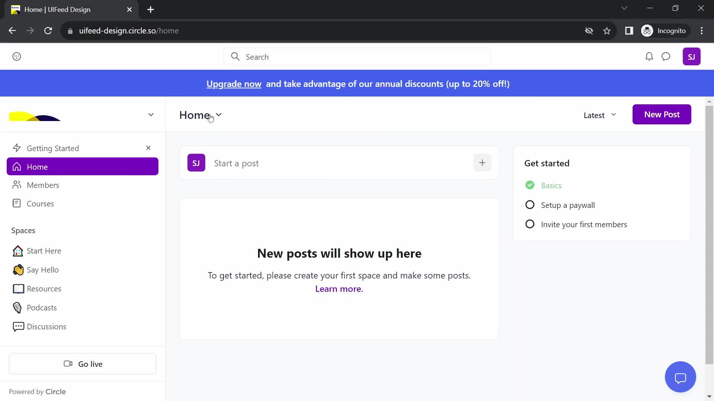Enable Invite your first members option
The width and height of the screenshot is (714, 401).
530,224
